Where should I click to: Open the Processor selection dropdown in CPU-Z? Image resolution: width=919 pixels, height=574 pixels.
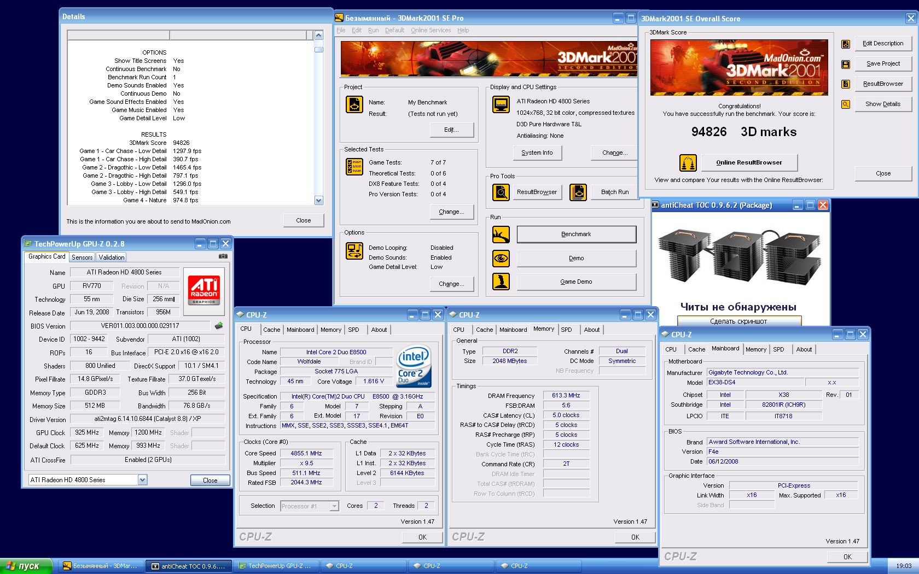pyautogui.click(x=334, y=506)
